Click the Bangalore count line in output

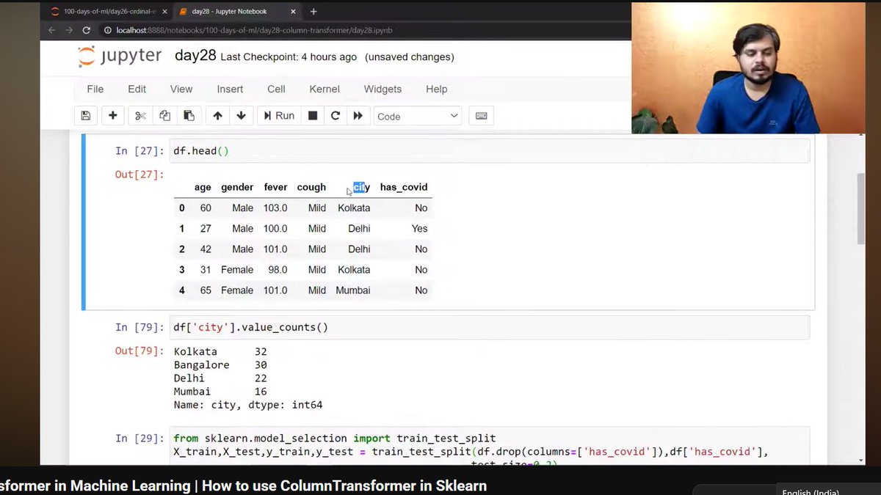point(220,365)
